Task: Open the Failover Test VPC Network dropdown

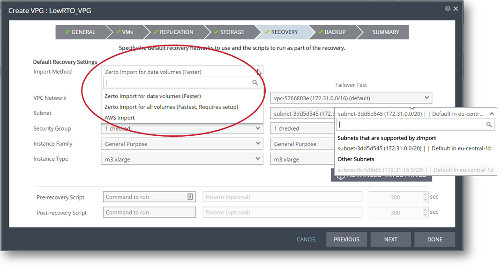Action: (x=351, y=98)
